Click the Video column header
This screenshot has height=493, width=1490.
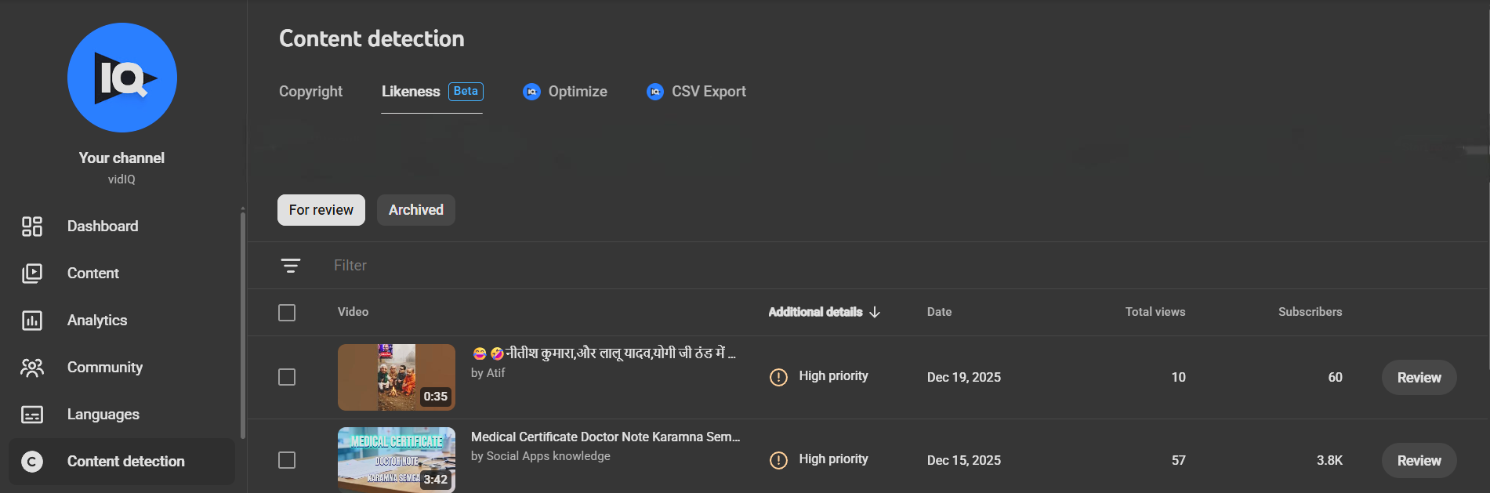[x=353, y=312]
